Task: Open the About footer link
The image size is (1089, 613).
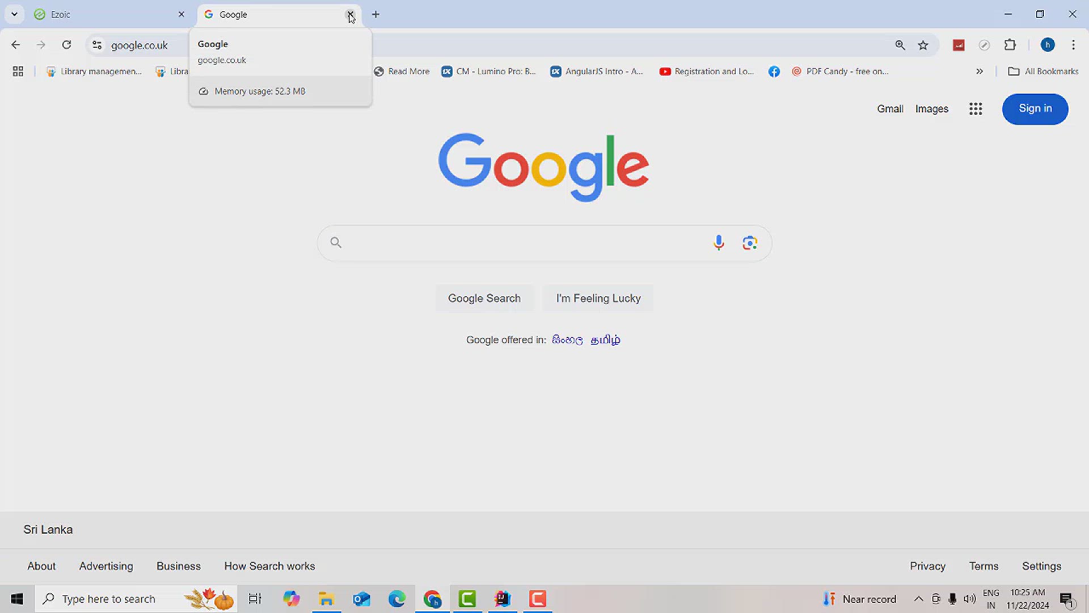Action: (41, 566)
